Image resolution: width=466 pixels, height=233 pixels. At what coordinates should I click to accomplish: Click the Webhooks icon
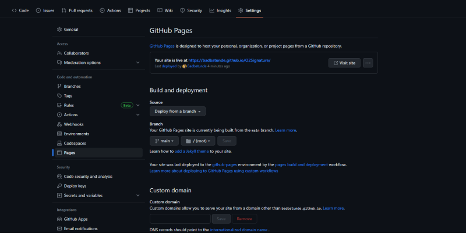59,124
